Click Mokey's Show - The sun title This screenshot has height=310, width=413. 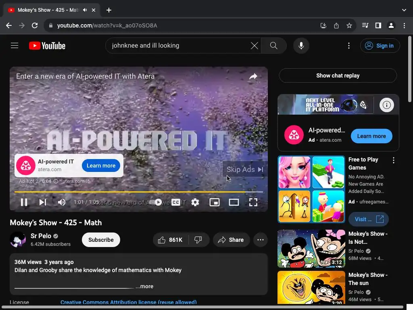click(368, 279)
